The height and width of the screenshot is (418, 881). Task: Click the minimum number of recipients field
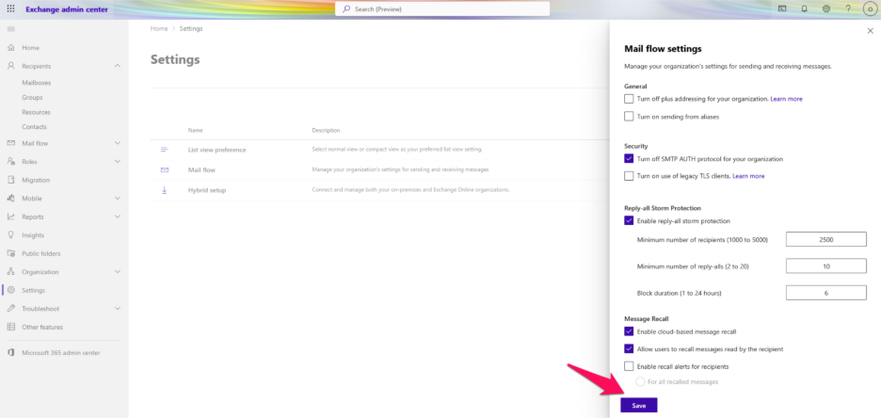[825, 240]
